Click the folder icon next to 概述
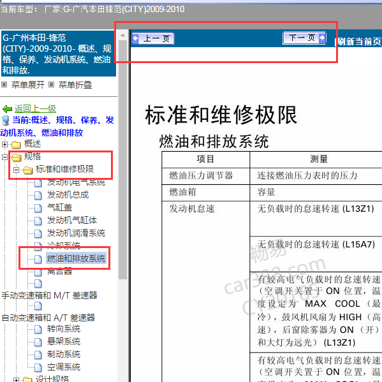 16,145
